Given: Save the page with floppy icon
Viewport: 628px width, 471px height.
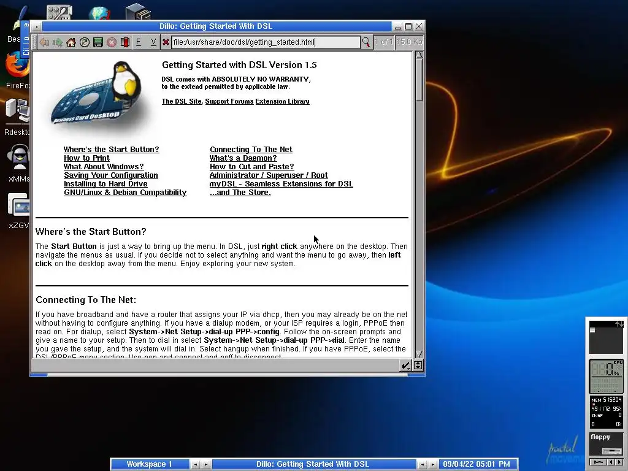Looking at the screenshot, I should tap(98, 42).
